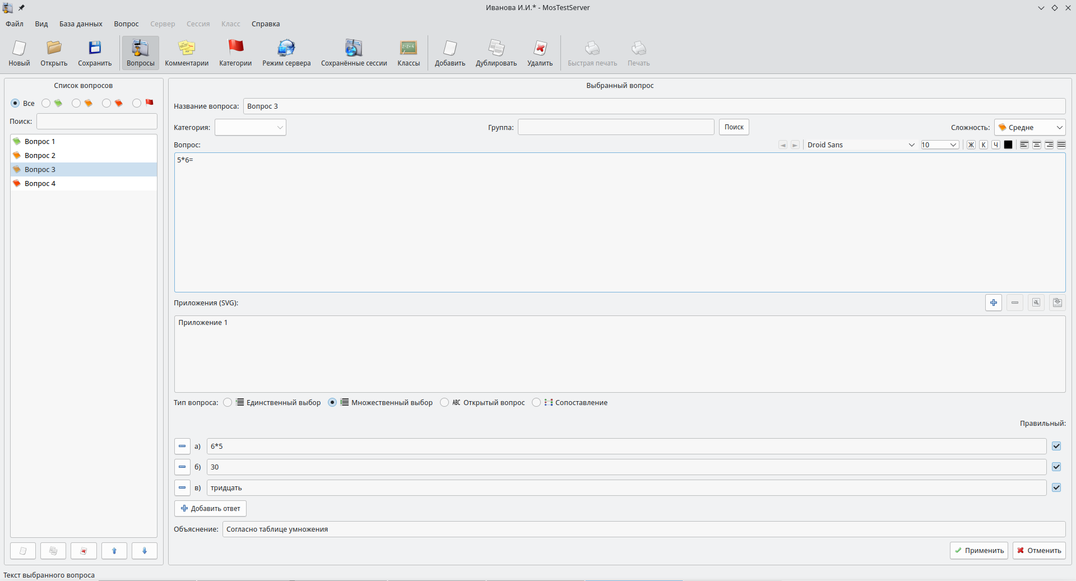This screenshot has height=581, width=1076.
Task: Add an SVG attachment with plus icon
Action: coord(994,303)
